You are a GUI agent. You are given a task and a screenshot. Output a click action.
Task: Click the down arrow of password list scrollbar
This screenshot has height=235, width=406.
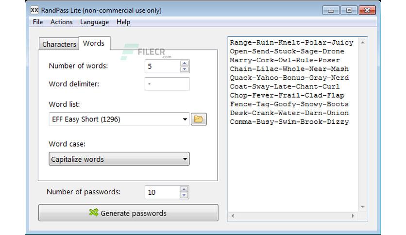click(362, 207)
